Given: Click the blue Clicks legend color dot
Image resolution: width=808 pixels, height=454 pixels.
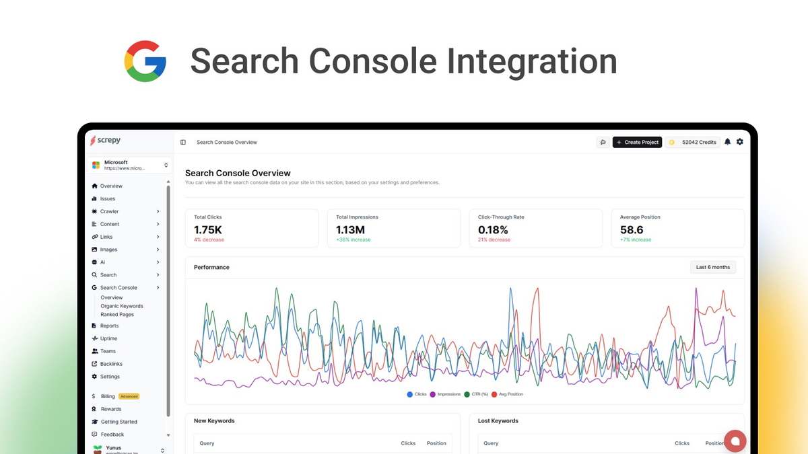Looking at the screenshot, I should [409, 394].
